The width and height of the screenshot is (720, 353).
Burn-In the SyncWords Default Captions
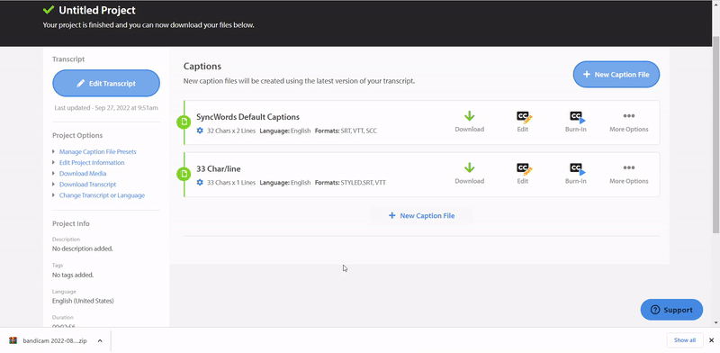[576, 122]
